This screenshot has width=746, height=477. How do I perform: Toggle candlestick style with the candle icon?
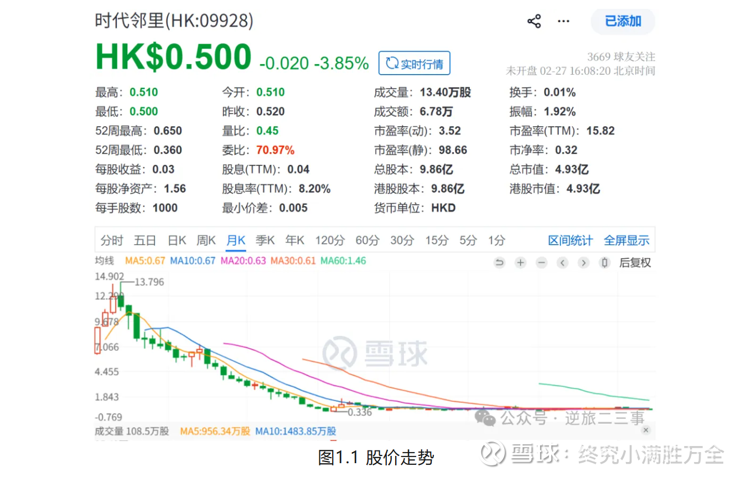(x=605, y=263)
